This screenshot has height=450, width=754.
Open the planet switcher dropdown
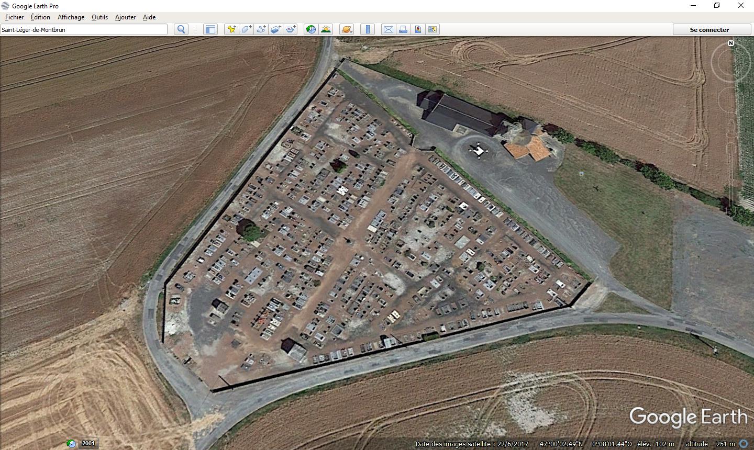click(347, 29)
